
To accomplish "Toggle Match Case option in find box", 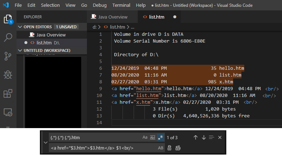I will point(145,137).
